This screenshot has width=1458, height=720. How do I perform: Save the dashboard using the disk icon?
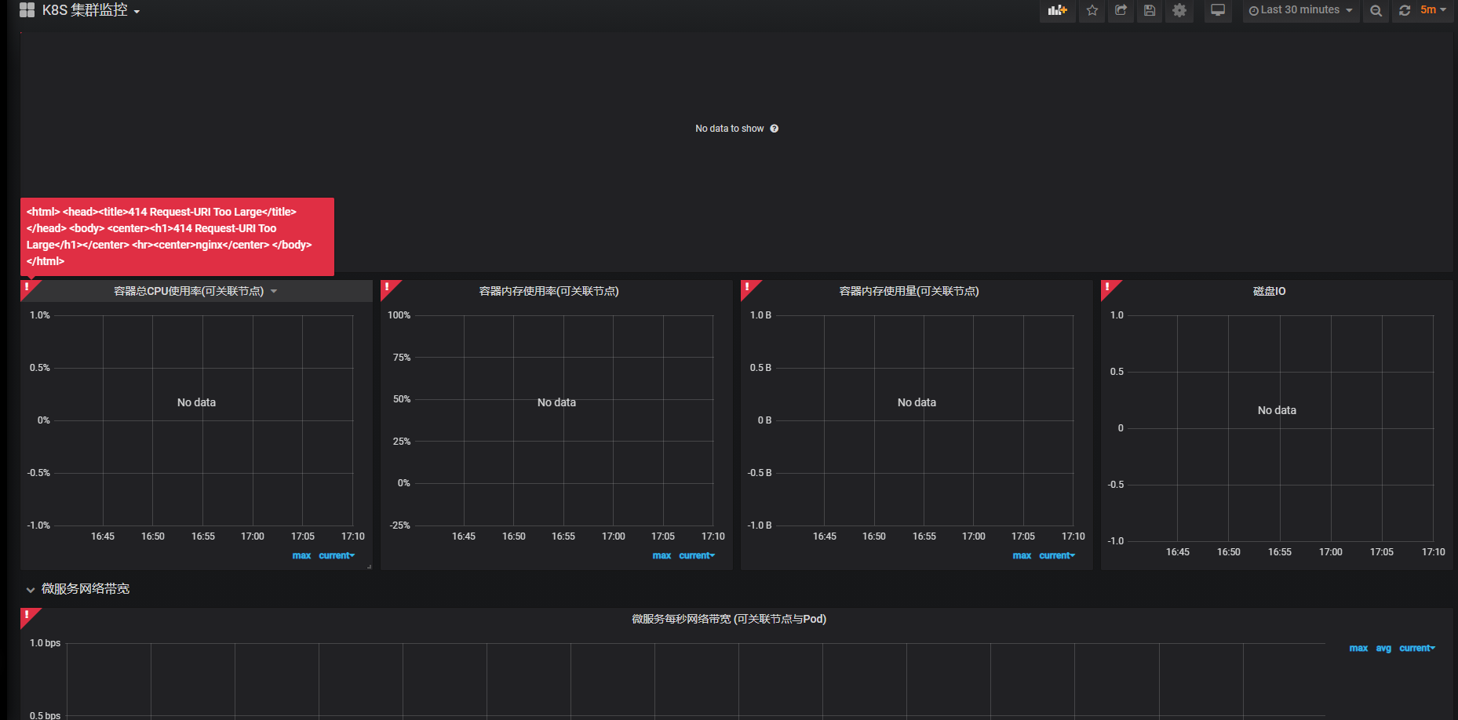[1149, 10]
